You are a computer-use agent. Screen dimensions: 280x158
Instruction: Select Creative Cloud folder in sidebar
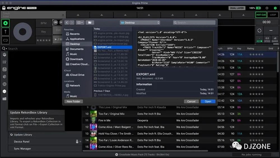click(79, 64)
